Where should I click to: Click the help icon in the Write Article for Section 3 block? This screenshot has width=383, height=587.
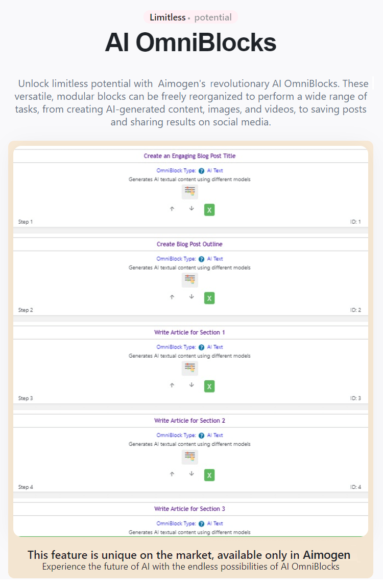tap(201, 523)
